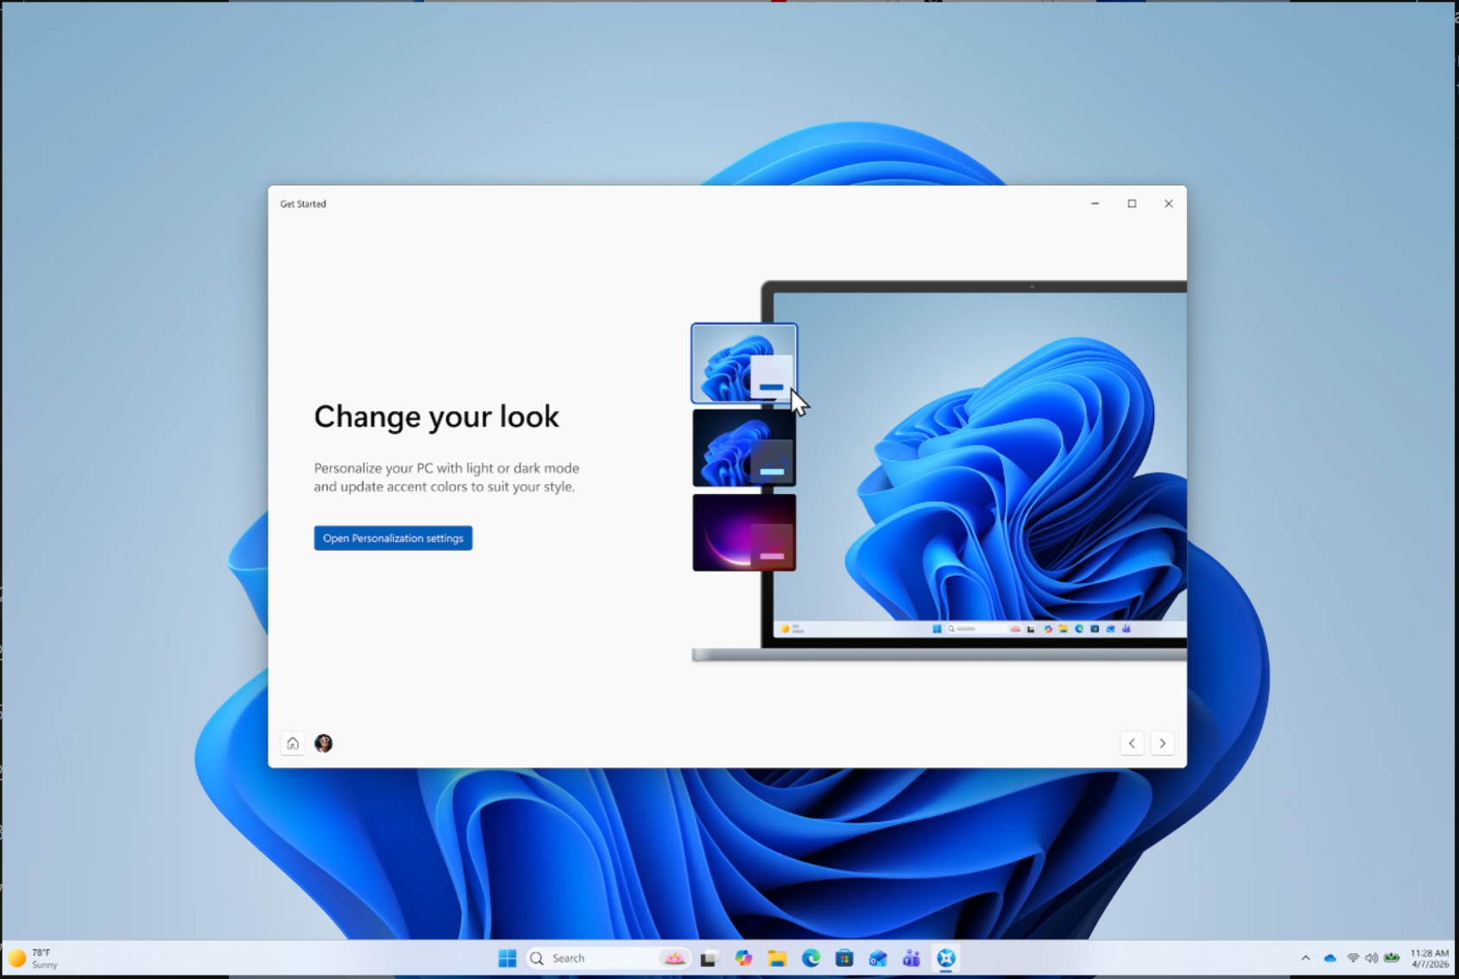Open the lotus search highlight icon

pos(673,958)
